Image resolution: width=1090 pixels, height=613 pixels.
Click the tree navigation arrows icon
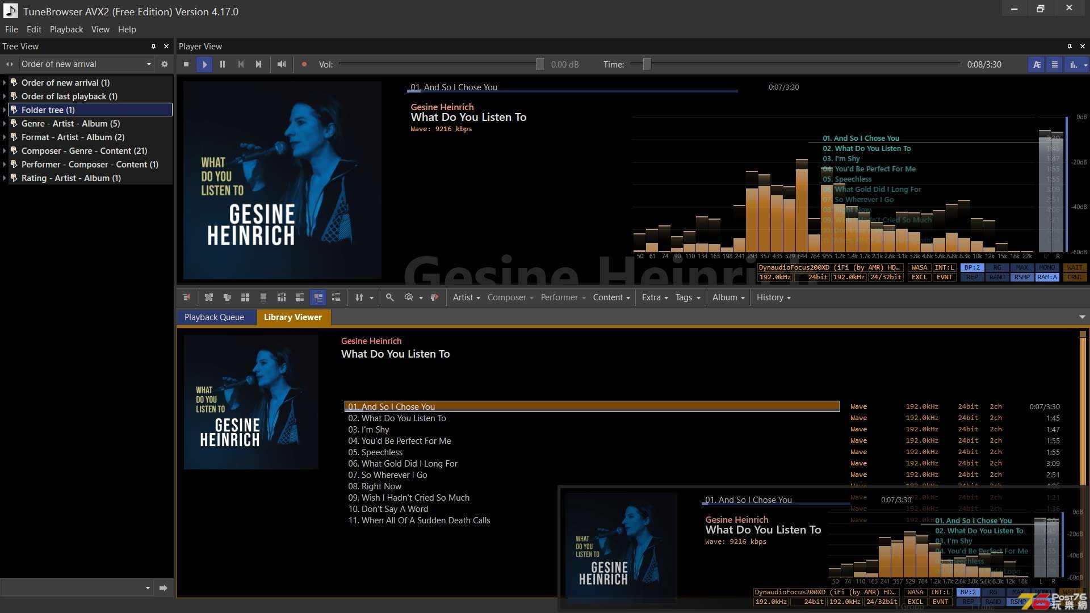pyautogui.click(x=10, y=64)
